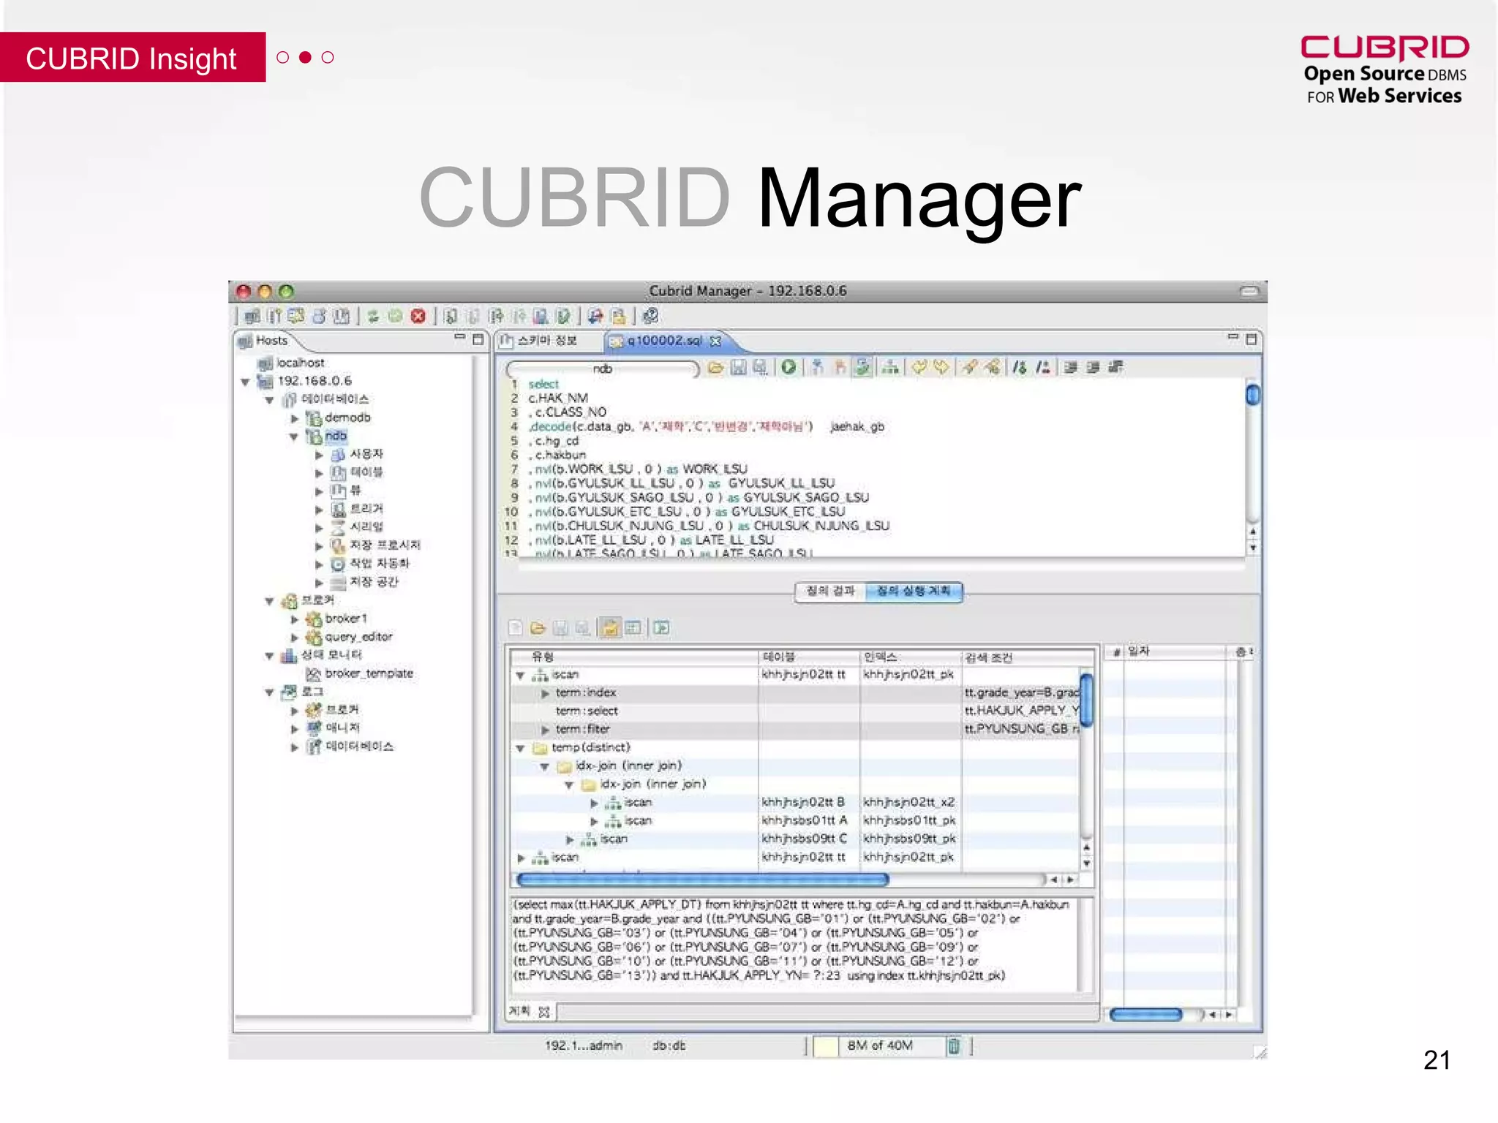Click the help icon in main toolbar

[650, 316]
